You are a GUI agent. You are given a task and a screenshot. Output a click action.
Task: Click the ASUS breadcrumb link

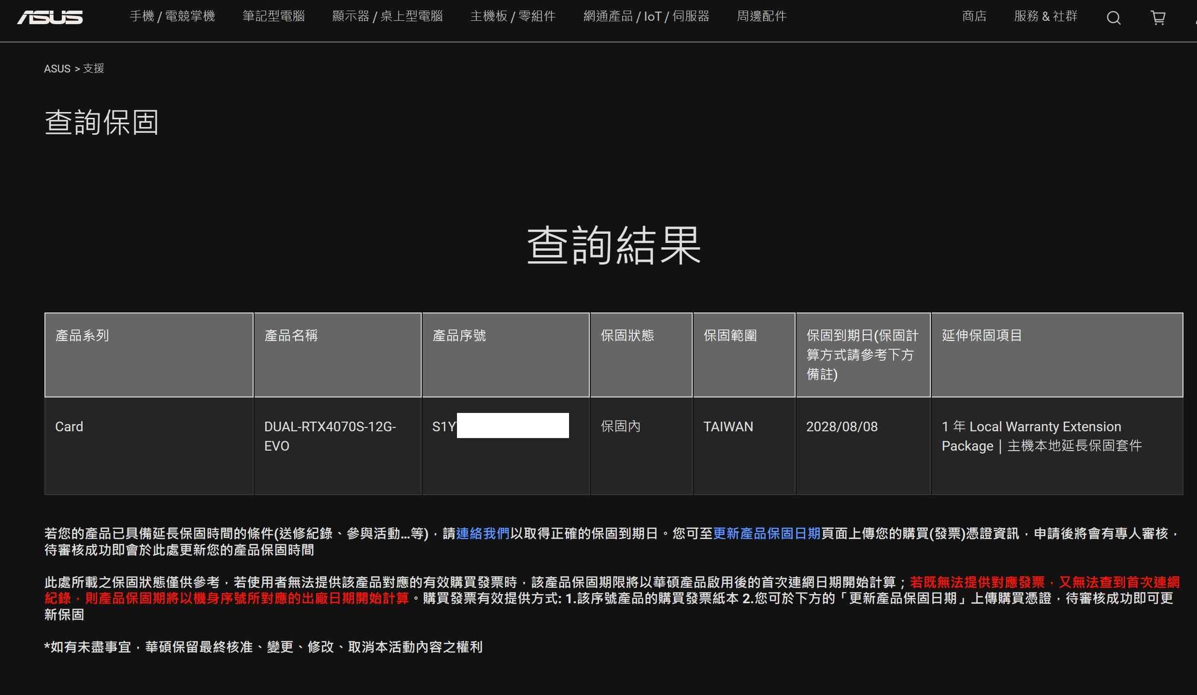point(57,69)
